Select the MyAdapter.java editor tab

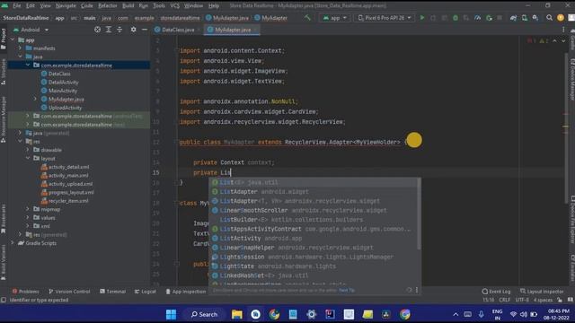(233, 30)
